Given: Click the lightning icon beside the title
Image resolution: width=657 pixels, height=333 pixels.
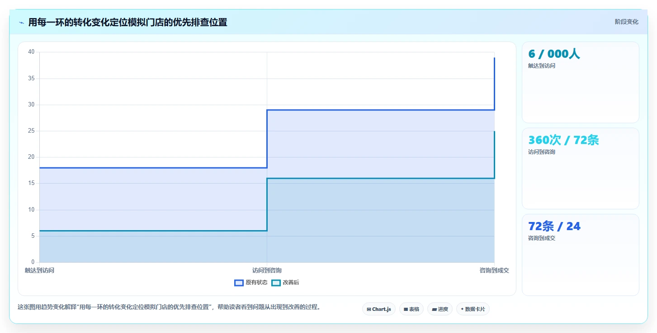Looking at the screenshot, I should click(x=21, y=23).
